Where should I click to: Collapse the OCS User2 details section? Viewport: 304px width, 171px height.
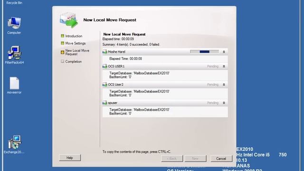tap(224, 85)
